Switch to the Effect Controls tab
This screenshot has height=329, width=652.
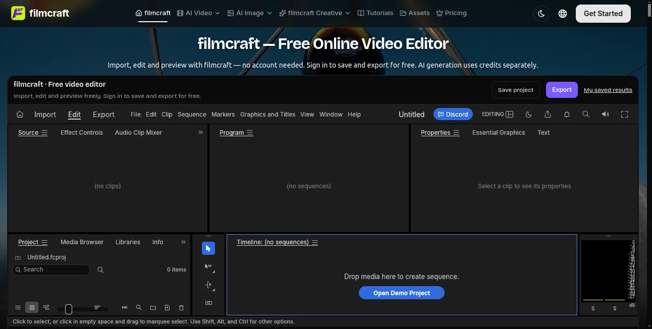point(82,133)
